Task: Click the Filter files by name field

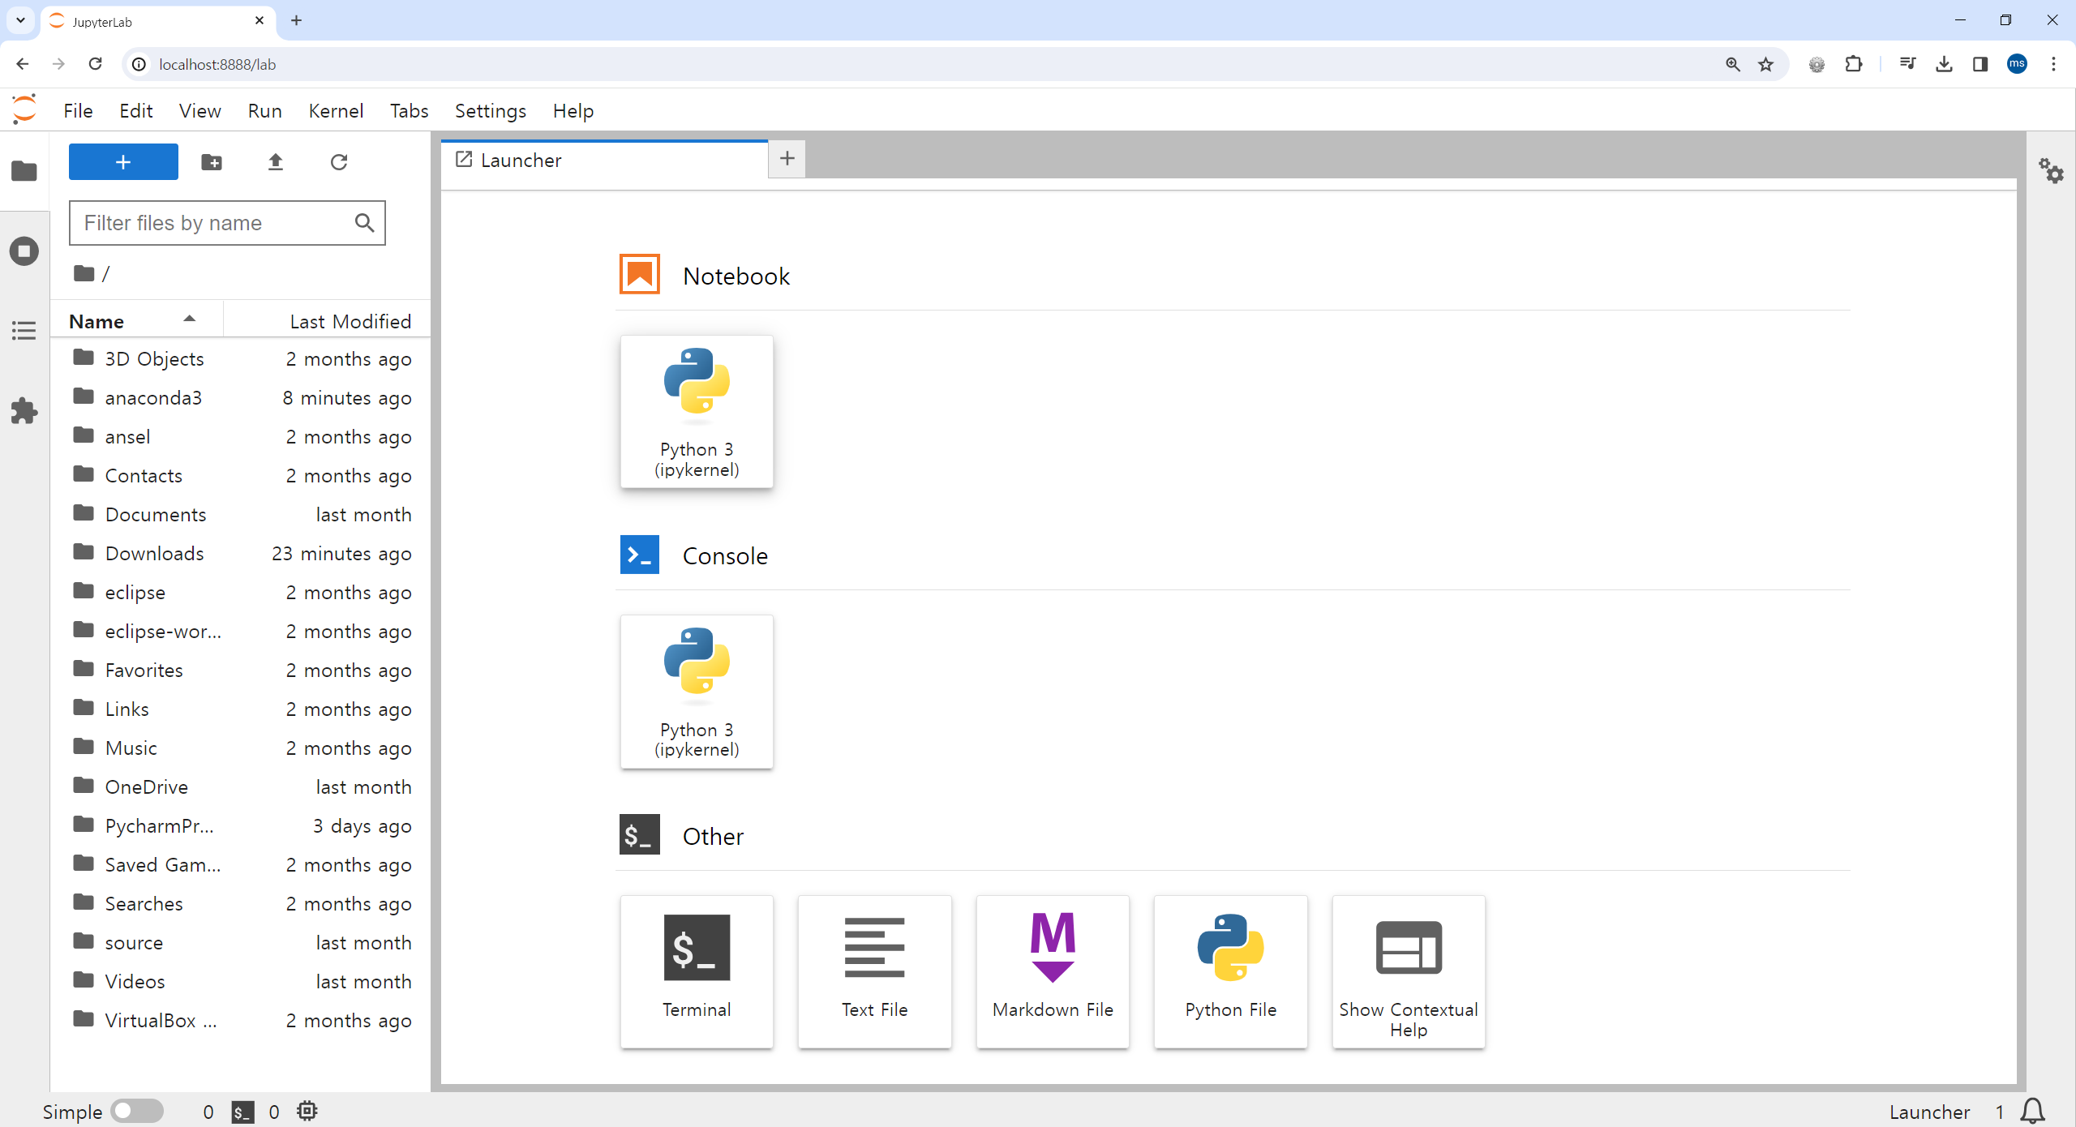Action: point(227,223)
